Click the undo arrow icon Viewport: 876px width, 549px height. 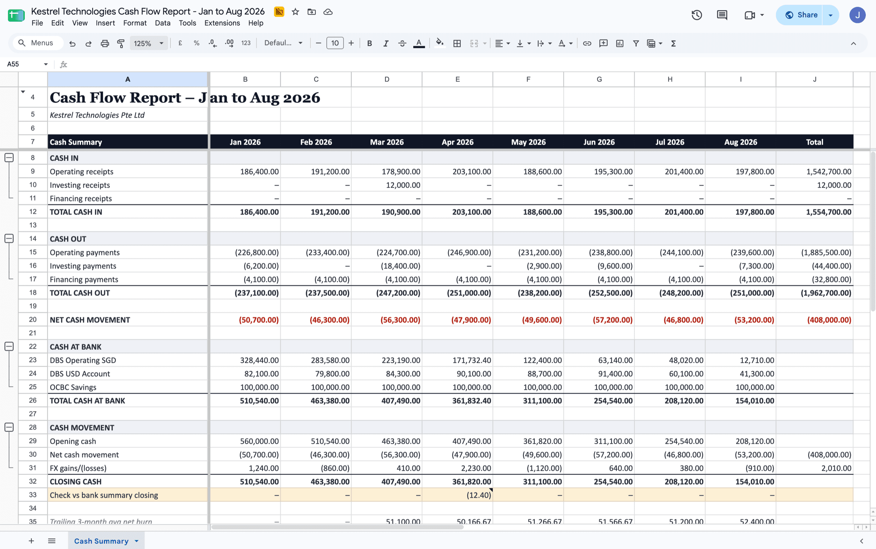(x=72, y=43)
